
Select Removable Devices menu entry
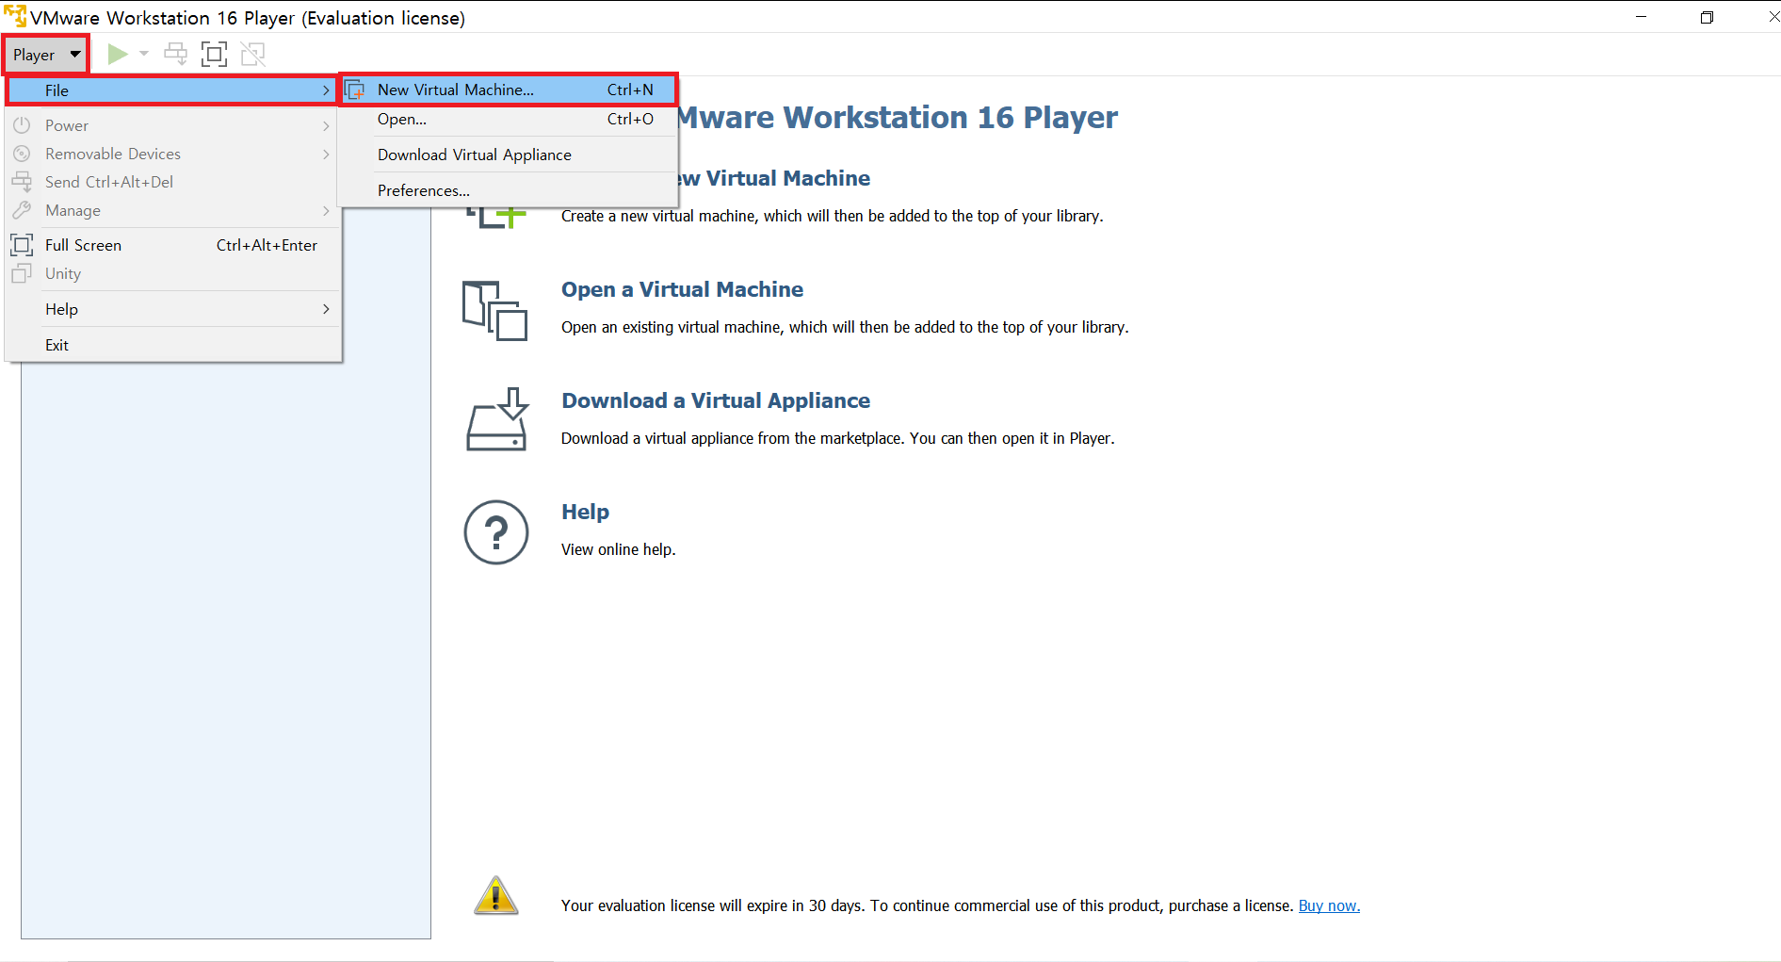click(x=171, y=154)
